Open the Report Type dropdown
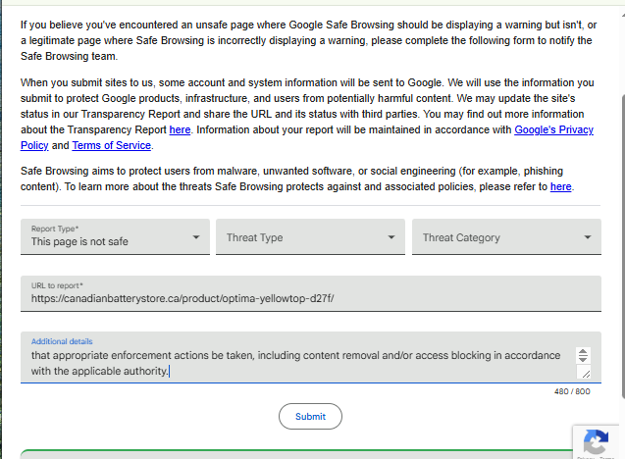 [x=115, y=236]
